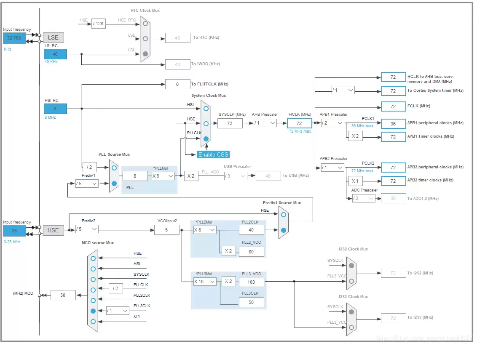The height and width of the screenshot is (346, 477).
Task: Click the Enable CSS button
Action: pyautogui.click(x=213, y=154)
